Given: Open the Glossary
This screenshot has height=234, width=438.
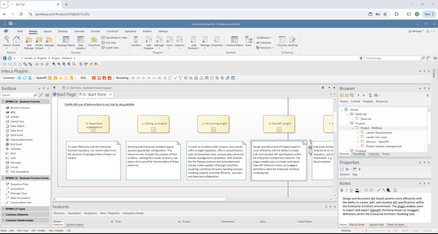Looking at the screenshot, I should (x=282, y=41).
